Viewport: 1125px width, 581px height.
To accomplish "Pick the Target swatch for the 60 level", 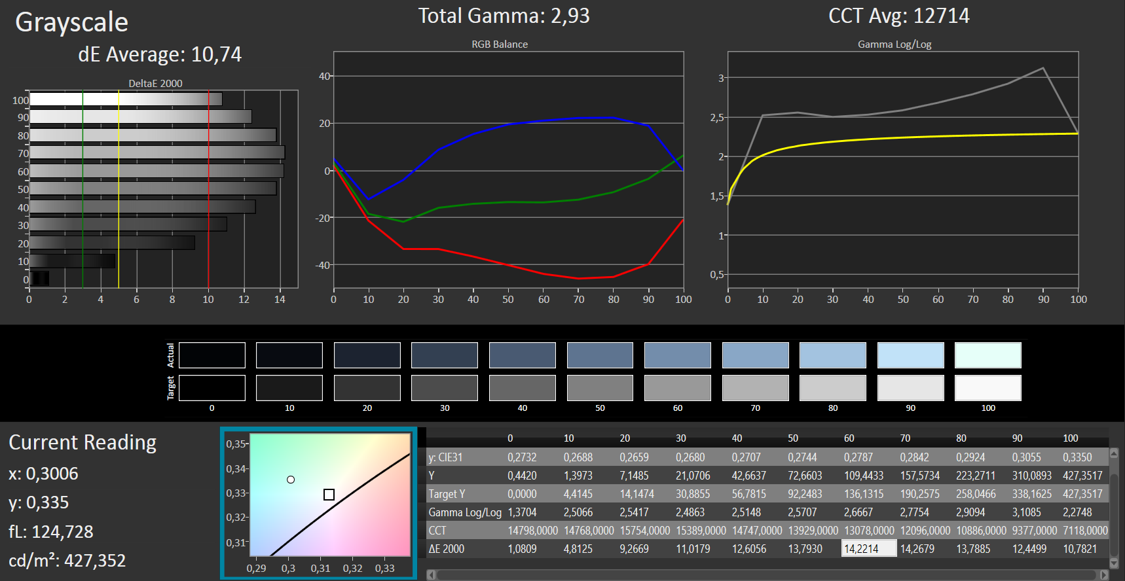I will 678,388.
